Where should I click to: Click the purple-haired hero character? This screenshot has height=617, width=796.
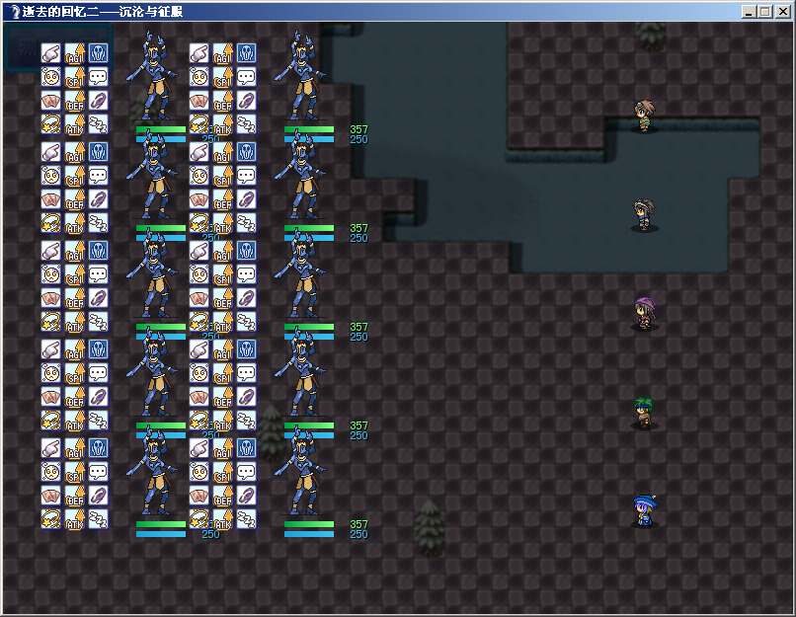tap(645, 314)
